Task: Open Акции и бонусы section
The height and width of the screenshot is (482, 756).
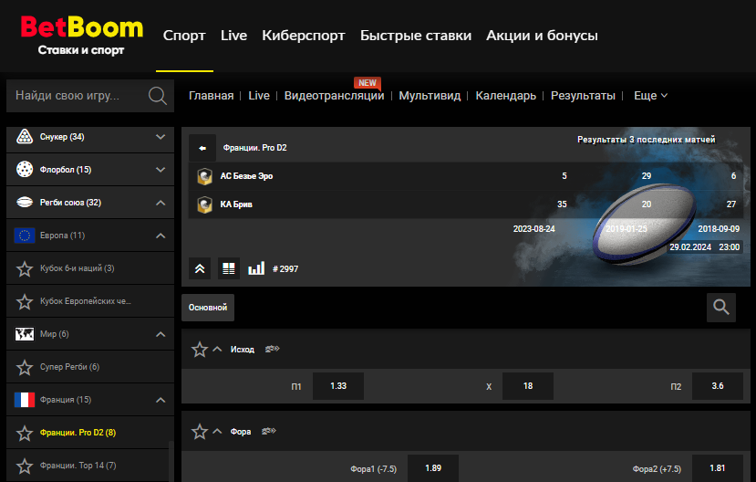Action: click(542, 36)
